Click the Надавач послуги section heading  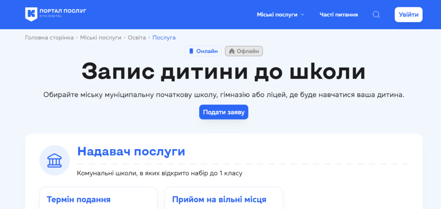click(131, 151)
